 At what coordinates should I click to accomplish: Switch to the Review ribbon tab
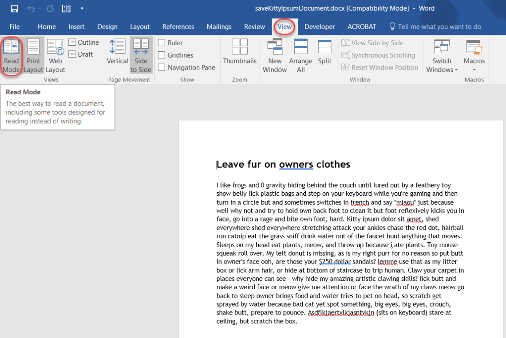click(254, 27)
